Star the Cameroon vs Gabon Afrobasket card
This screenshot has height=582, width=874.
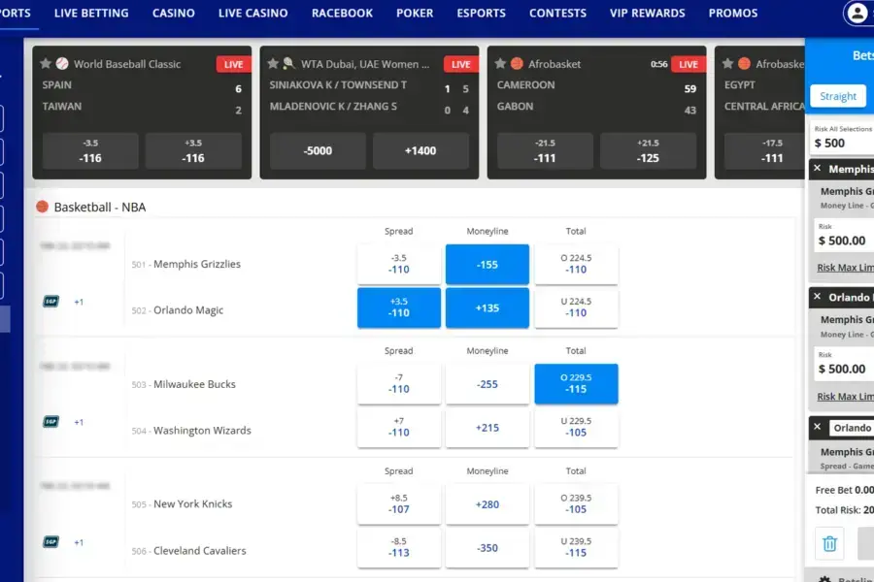click(500, 63)
